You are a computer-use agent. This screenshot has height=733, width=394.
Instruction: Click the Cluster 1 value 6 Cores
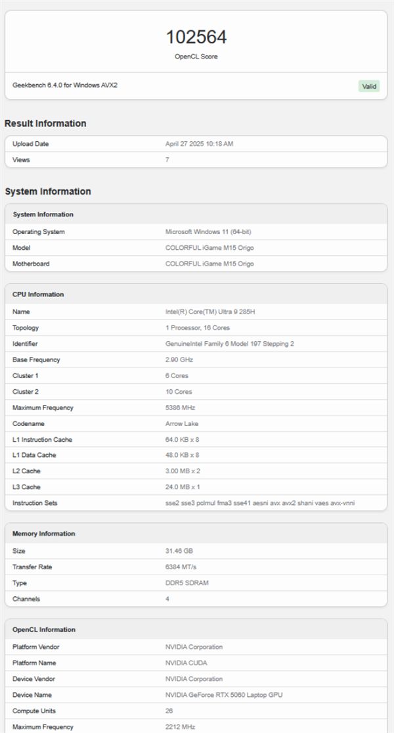[177, 376]
